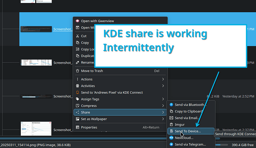Select Send via Email... option

click(x=191, y=118)
